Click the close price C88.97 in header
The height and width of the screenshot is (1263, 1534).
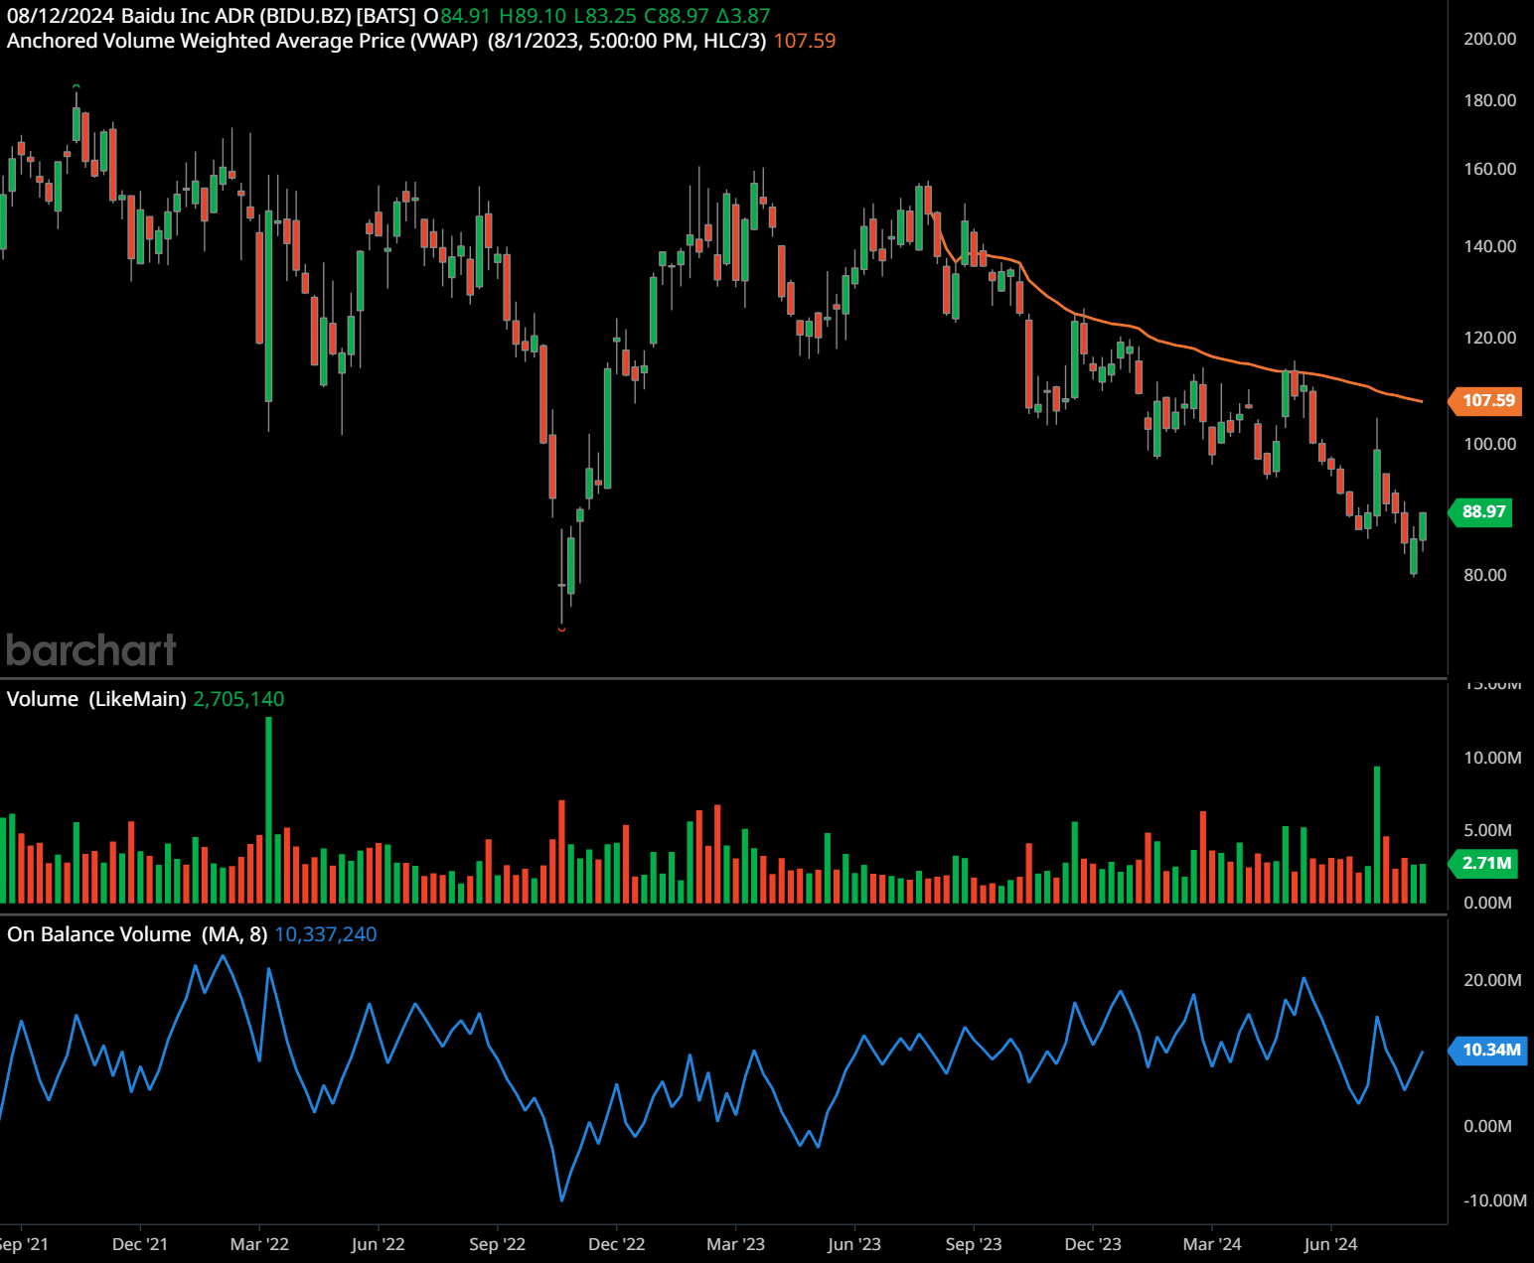tap(676, 16)
